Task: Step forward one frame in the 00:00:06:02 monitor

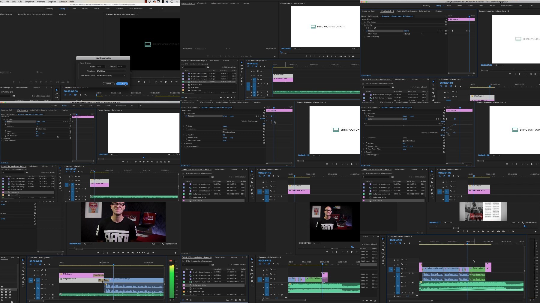Action: pos(128,253)
